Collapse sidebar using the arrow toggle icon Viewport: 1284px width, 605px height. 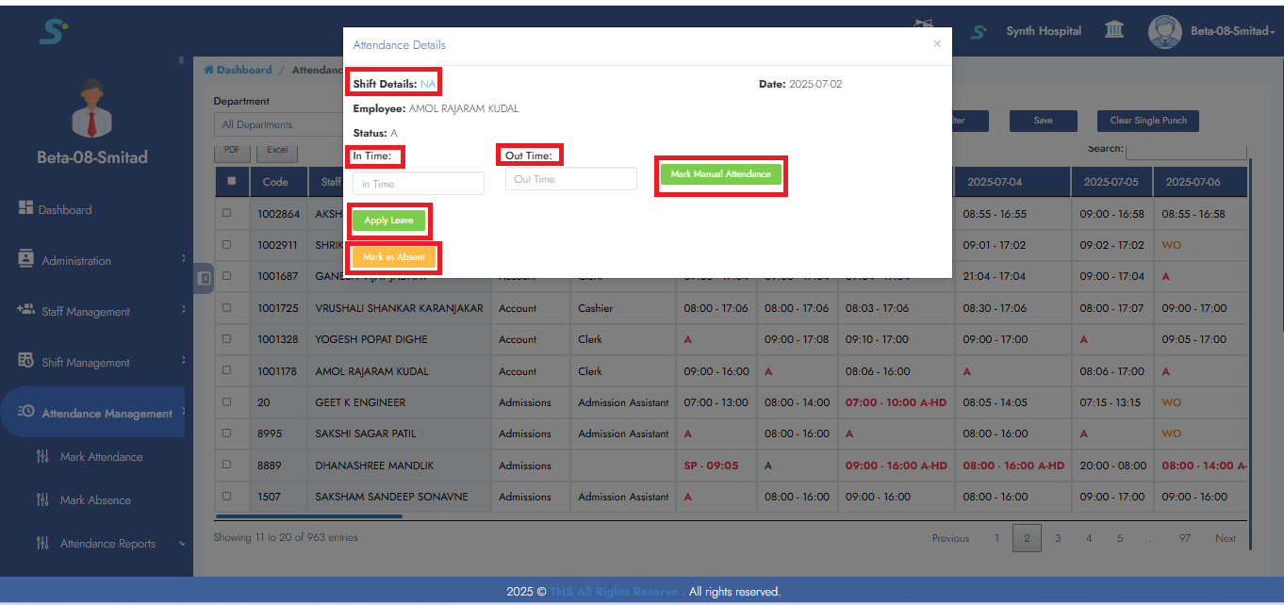click(x=204, y=278)
